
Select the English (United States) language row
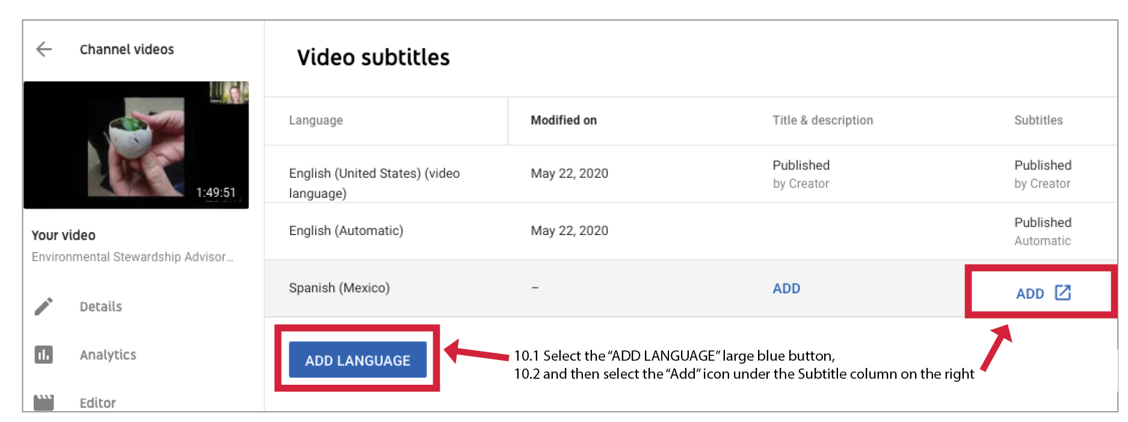coord(374,183)
